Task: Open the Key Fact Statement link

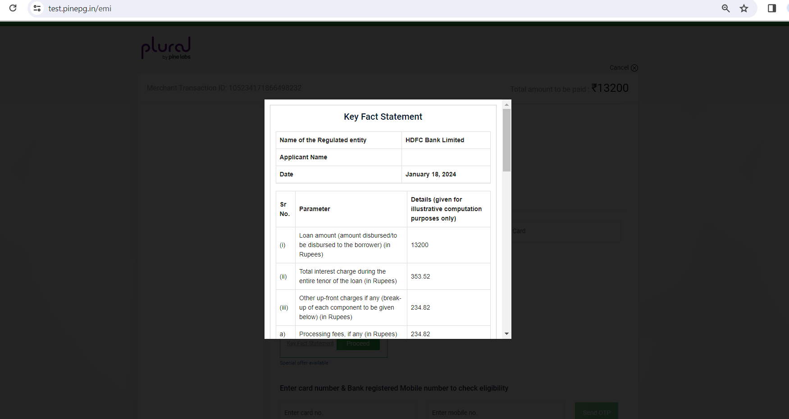Action: pyautogui.click(x=310, y=343)
